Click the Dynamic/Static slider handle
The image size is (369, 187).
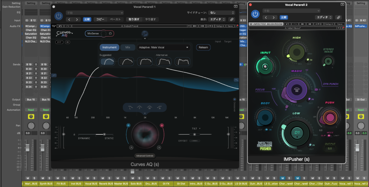(x=105, y=134)
